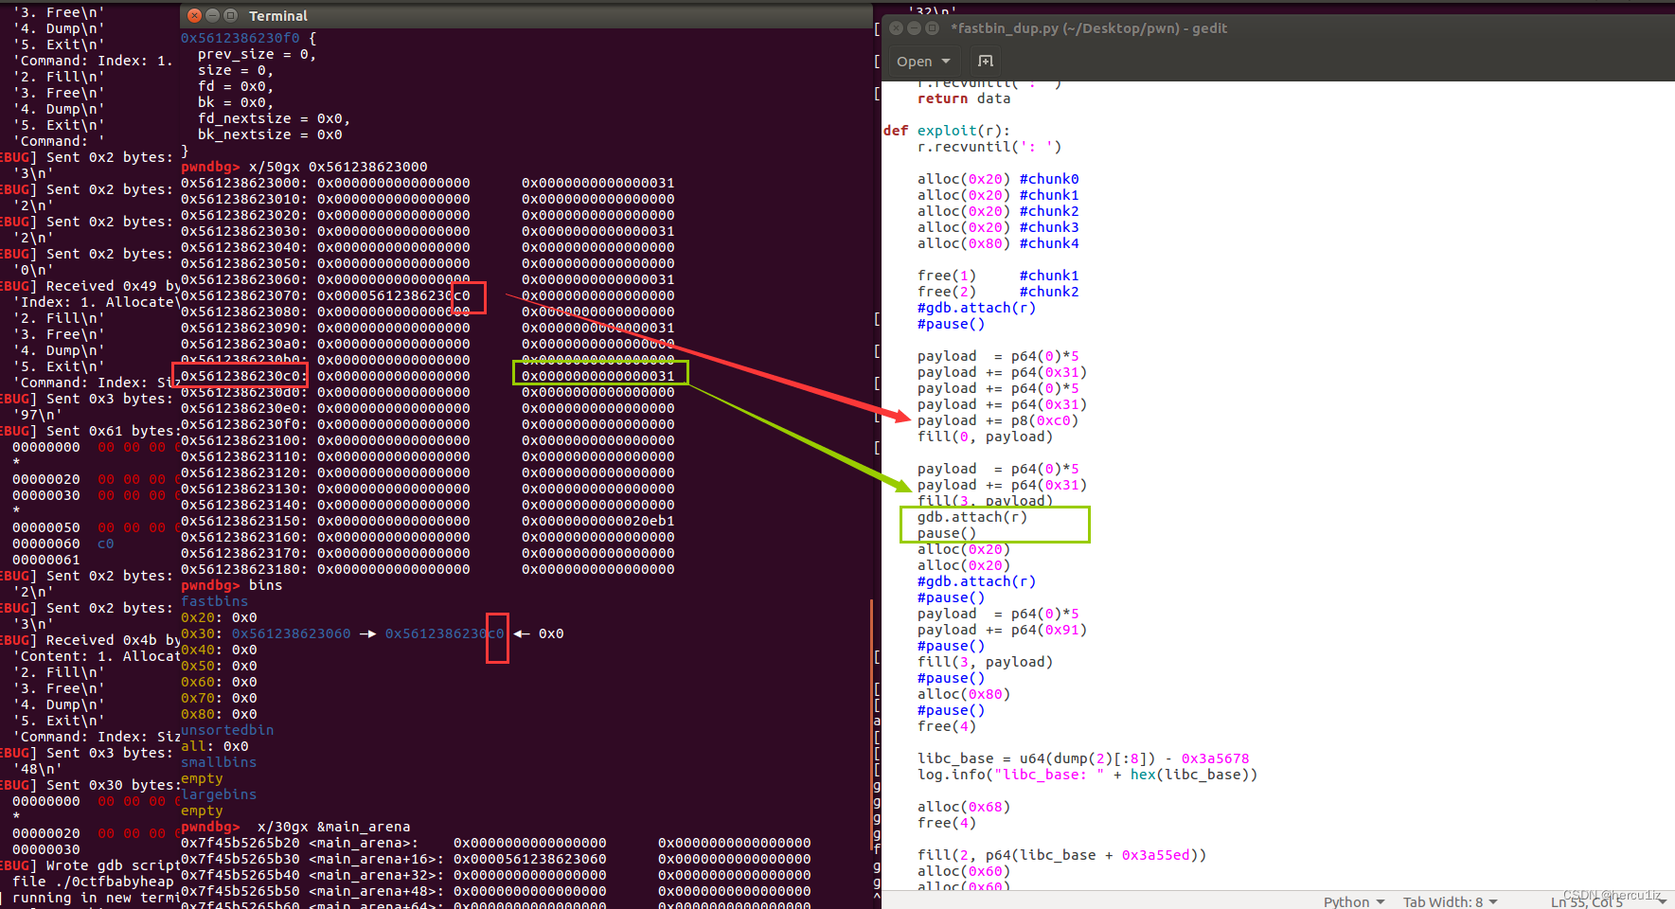Screen dimensions: 1675x909
Task: Click the 'def exploit(r):' line in gedit
Action: point(946,131)
